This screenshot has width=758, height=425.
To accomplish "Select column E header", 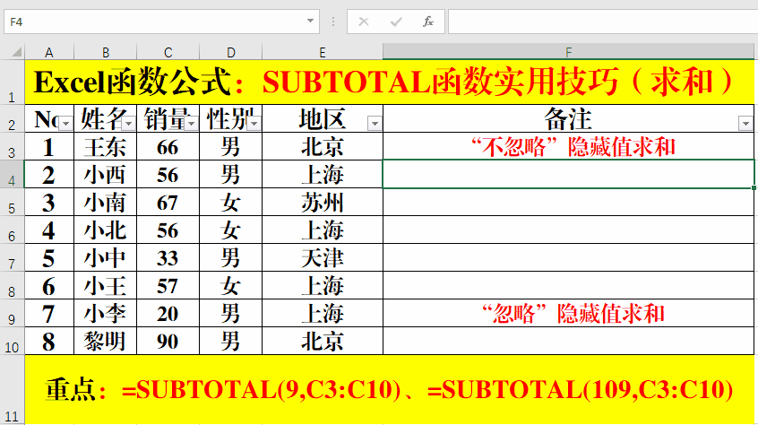I will (323, 52).
